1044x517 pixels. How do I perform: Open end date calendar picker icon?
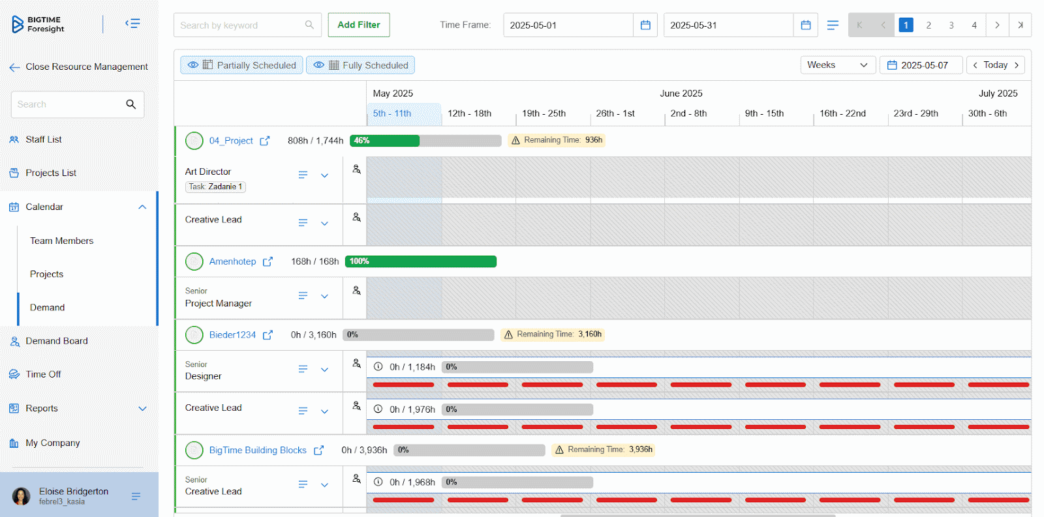[x=806, y=25]
